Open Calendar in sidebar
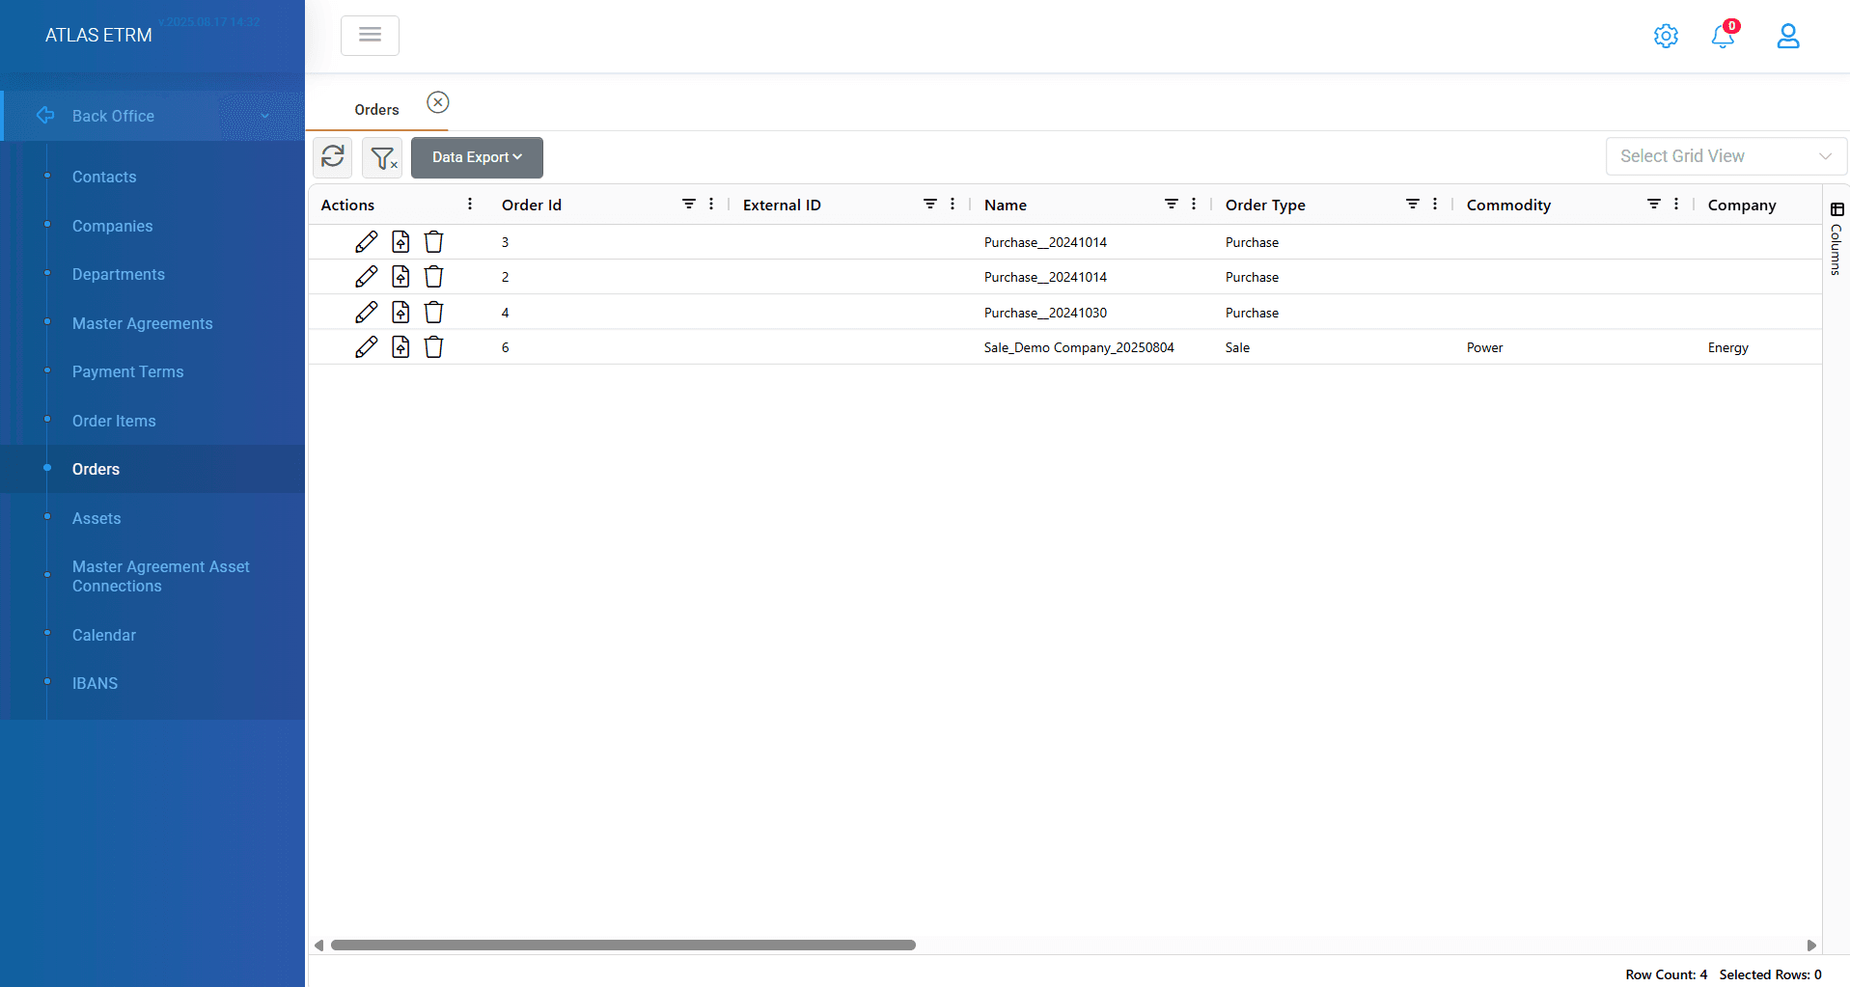 [x=104, y=635]
